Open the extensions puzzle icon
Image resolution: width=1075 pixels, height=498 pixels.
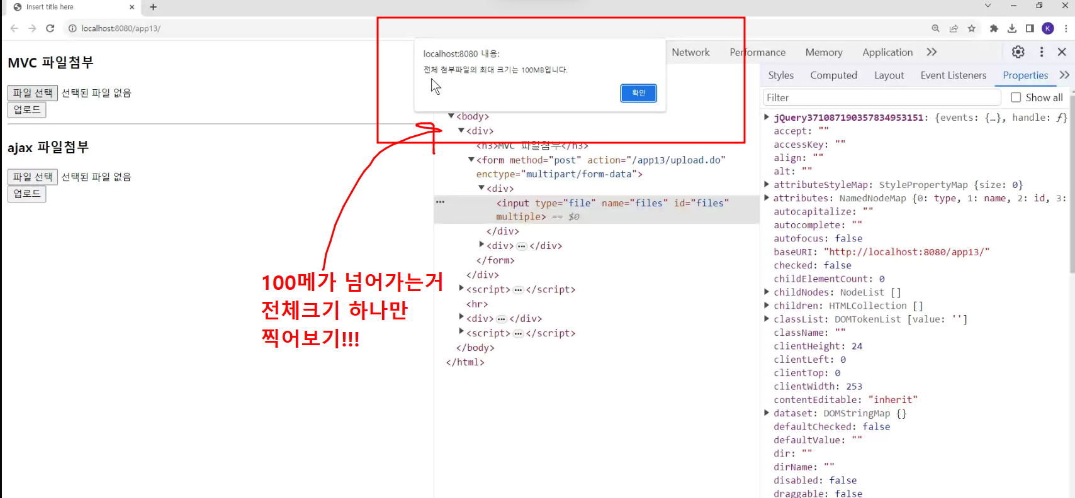994,28
